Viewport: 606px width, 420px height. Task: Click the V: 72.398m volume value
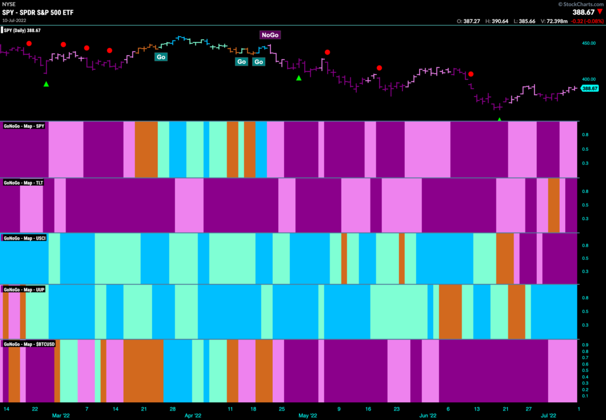pyautogui.click(x=554, y=21)
